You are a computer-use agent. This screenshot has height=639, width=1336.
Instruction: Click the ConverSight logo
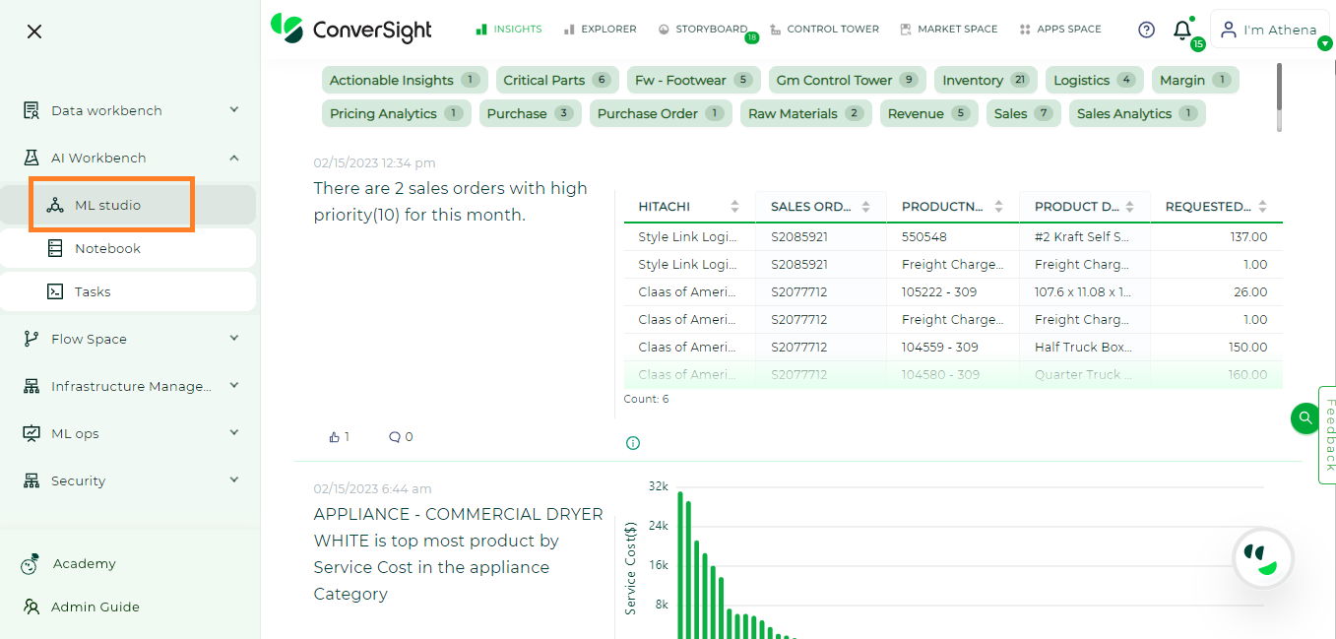pyautogui.click(x=351, y=29)
